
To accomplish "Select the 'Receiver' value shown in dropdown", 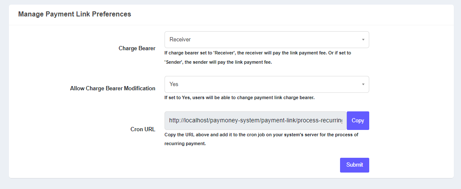I will click(x=180, y=40).
